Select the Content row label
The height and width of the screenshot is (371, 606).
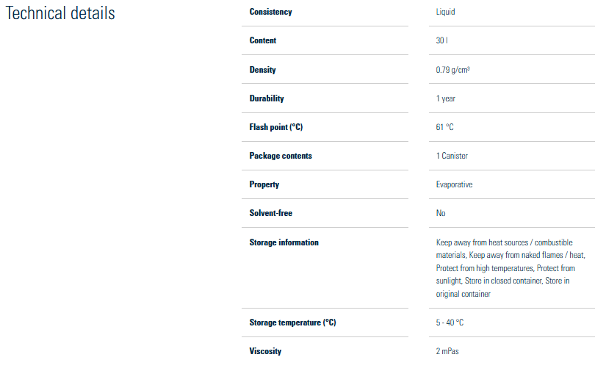pyautogui.click(x=263, y=41)
